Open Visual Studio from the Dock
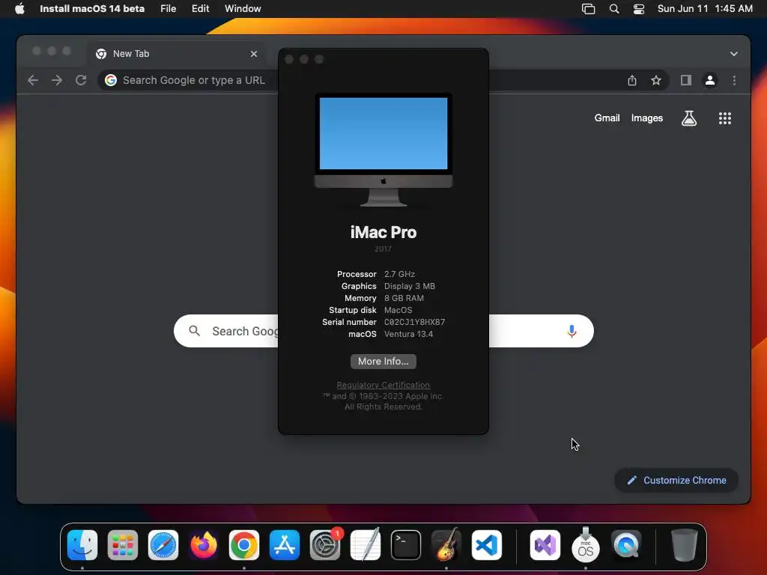The image size is (767, 575). click(x=545, y=545)
